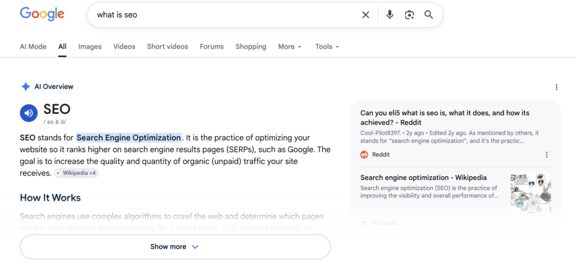Open the Videos tab

coord(124,47)
